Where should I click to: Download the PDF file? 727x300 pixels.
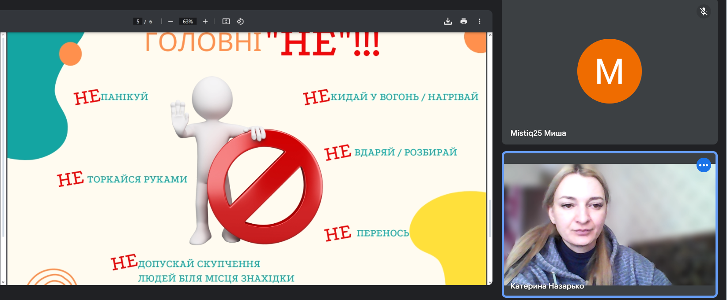tap(448, 22)
